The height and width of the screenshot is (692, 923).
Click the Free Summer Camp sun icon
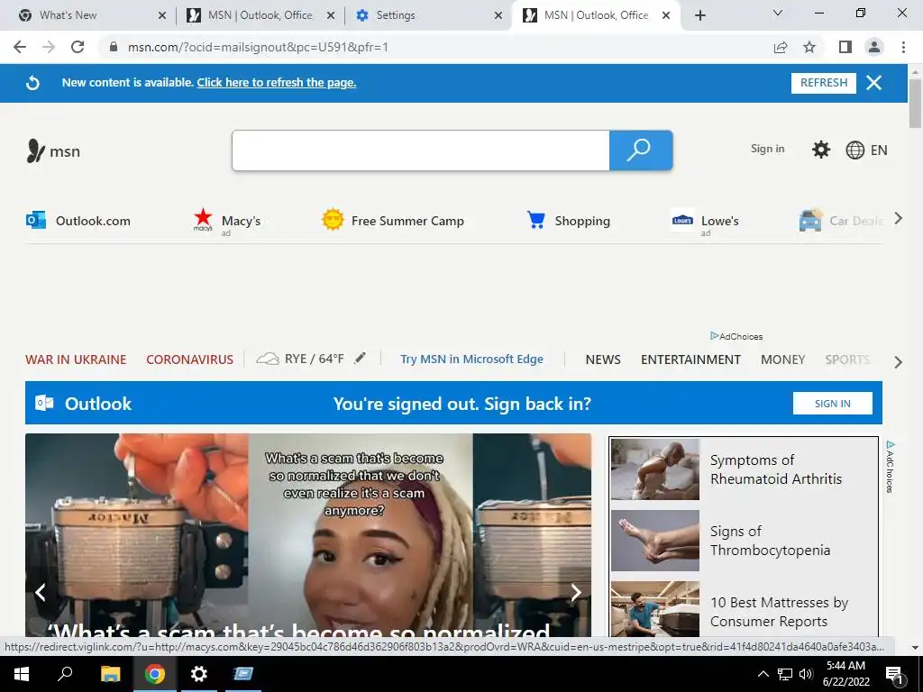333,220
